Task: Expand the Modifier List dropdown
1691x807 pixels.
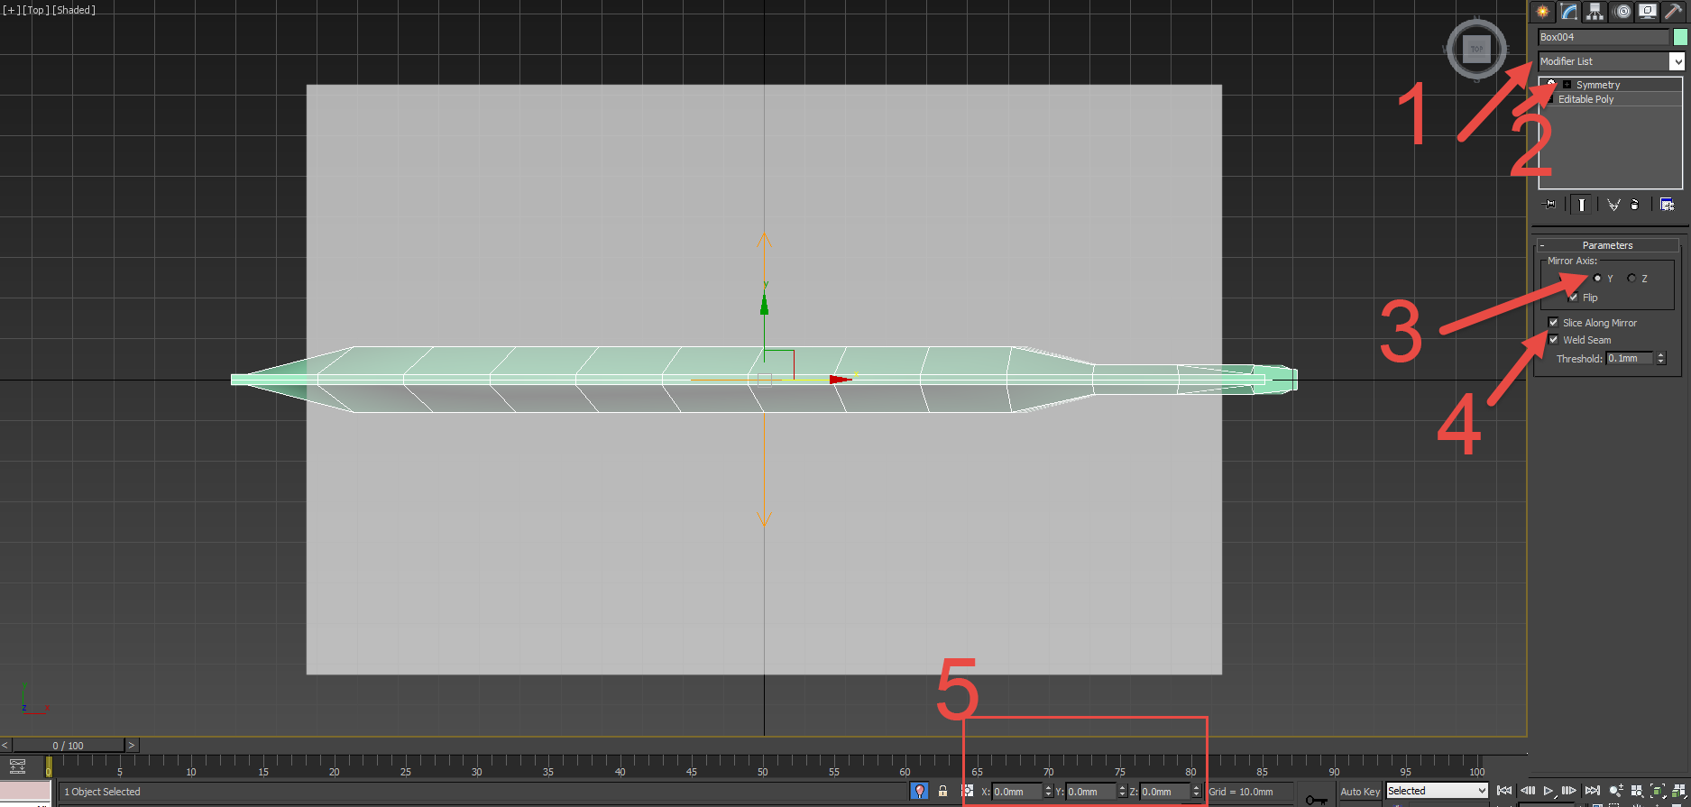Action: 1677,61
